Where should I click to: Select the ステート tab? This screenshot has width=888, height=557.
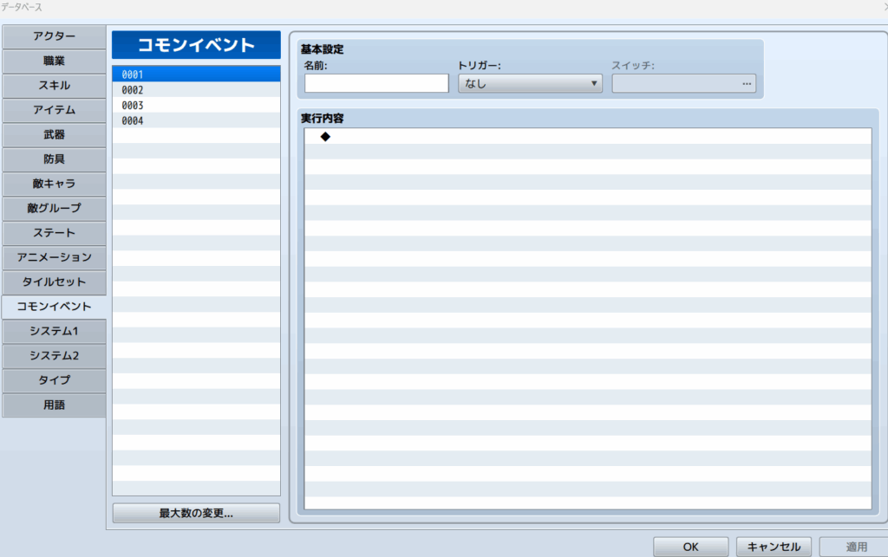[54, 233]
